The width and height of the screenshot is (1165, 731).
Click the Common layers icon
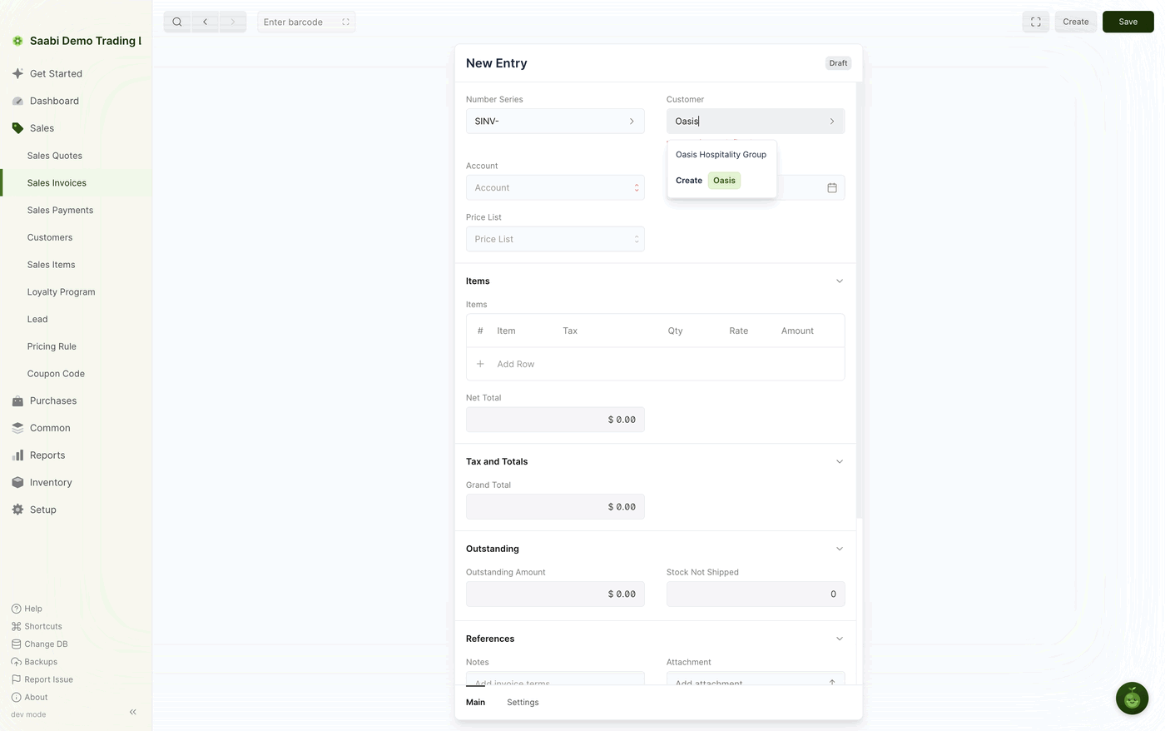pos(17,428)
